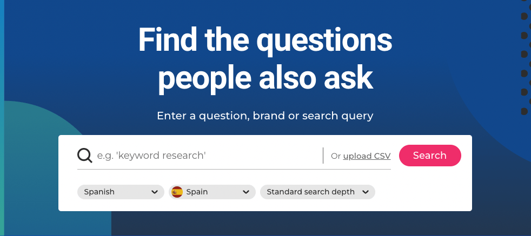Viewport: 531px width, 236px height.
Task: Click the chevron arrow beside Spanish
Action: (155, 192)
